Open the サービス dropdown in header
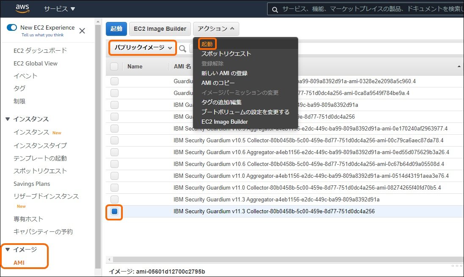This screenshot has height=277, width=464. [x=59, y=9]
